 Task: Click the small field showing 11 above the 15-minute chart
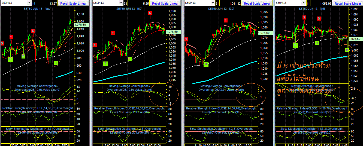pyautogui.click(x=308, y=4)
